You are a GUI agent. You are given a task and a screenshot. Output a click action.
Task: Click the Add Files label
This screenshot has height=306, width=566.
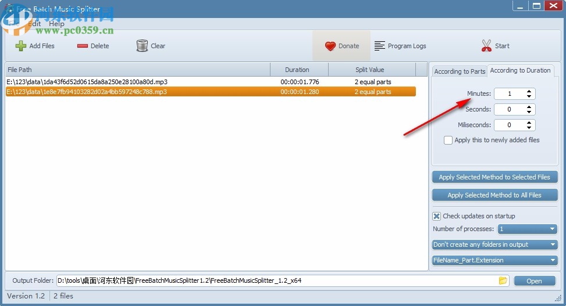pyautogui.click(x=42, y=46)
